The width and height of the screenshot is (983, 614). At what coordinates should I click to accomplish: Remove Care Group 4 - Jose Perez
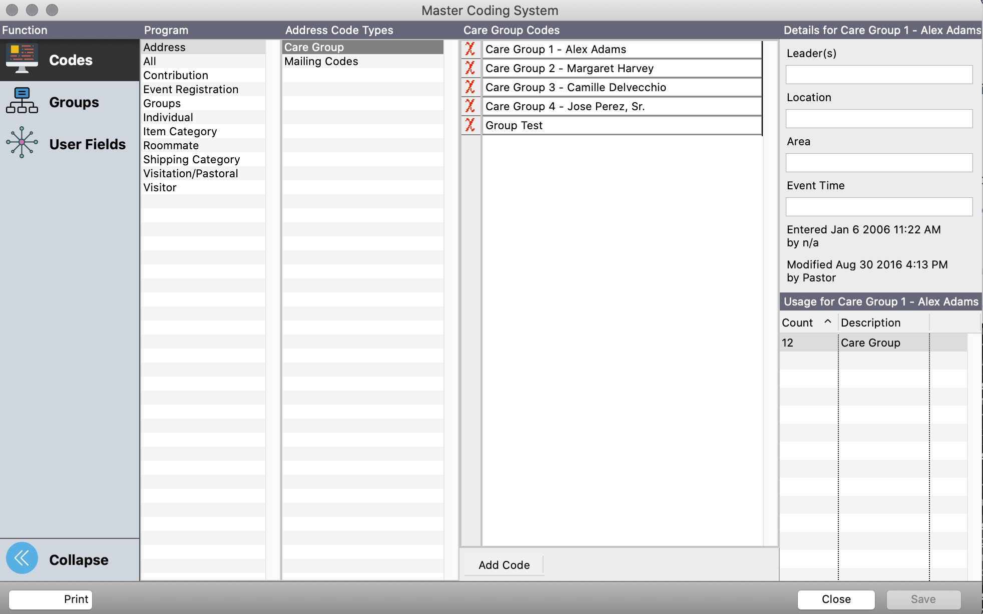click(x=470, y=106)
